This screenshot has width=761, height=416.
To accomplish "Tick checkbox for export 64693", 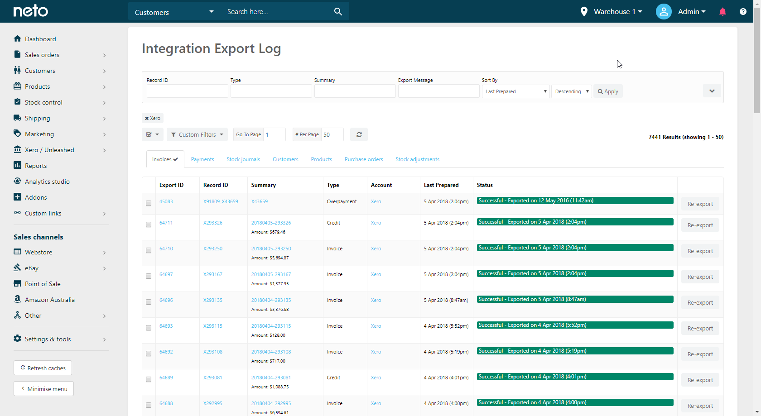I will 149,328.
